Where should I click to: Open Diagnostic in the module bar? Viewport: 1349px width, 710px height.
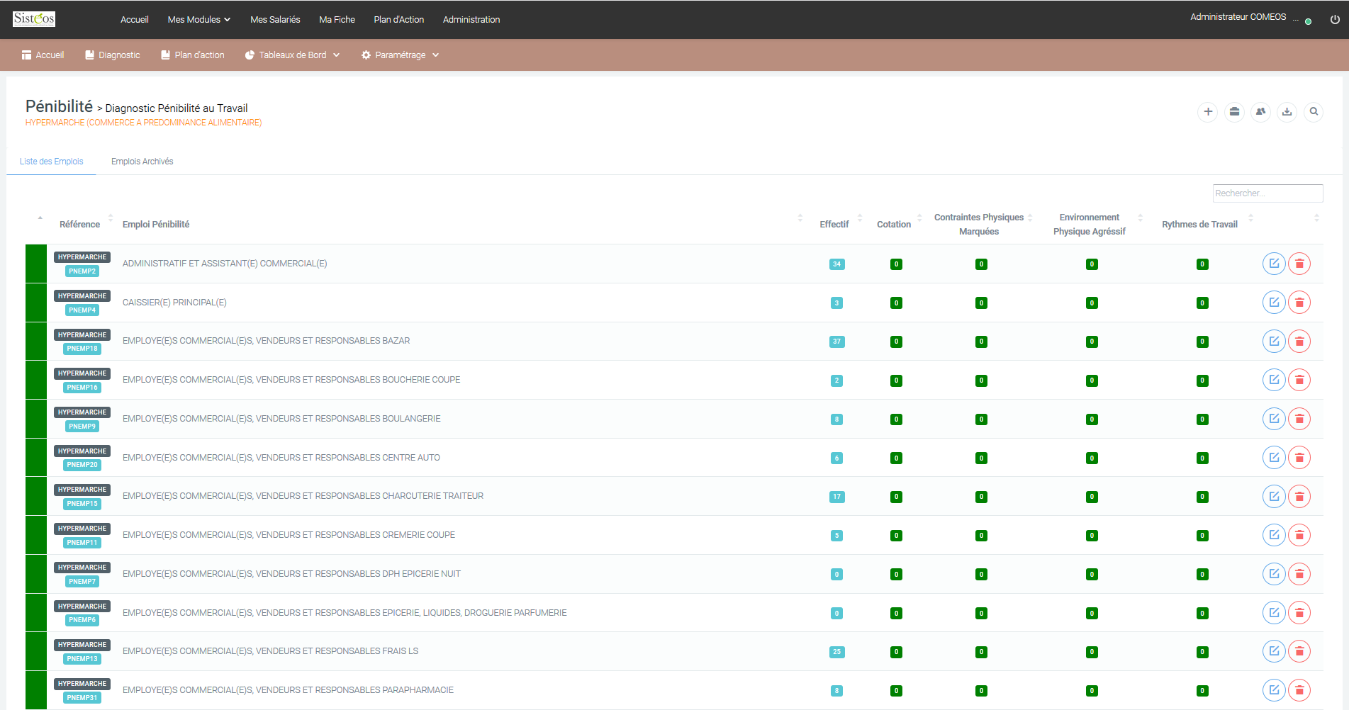coord(113,55)
